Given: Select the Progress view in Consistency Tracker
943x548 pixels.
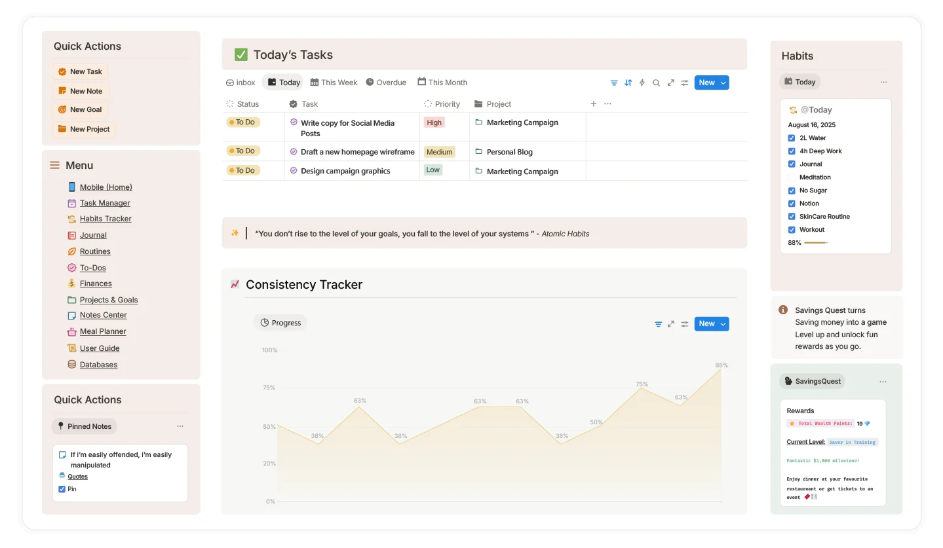Looking at the screenshot, I should [280, 323].
